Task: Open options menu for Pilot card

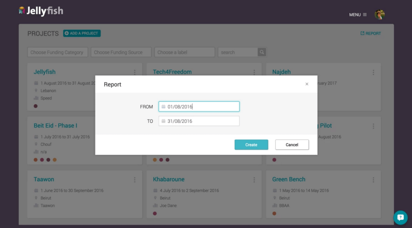Action: [x=374, y=126]
